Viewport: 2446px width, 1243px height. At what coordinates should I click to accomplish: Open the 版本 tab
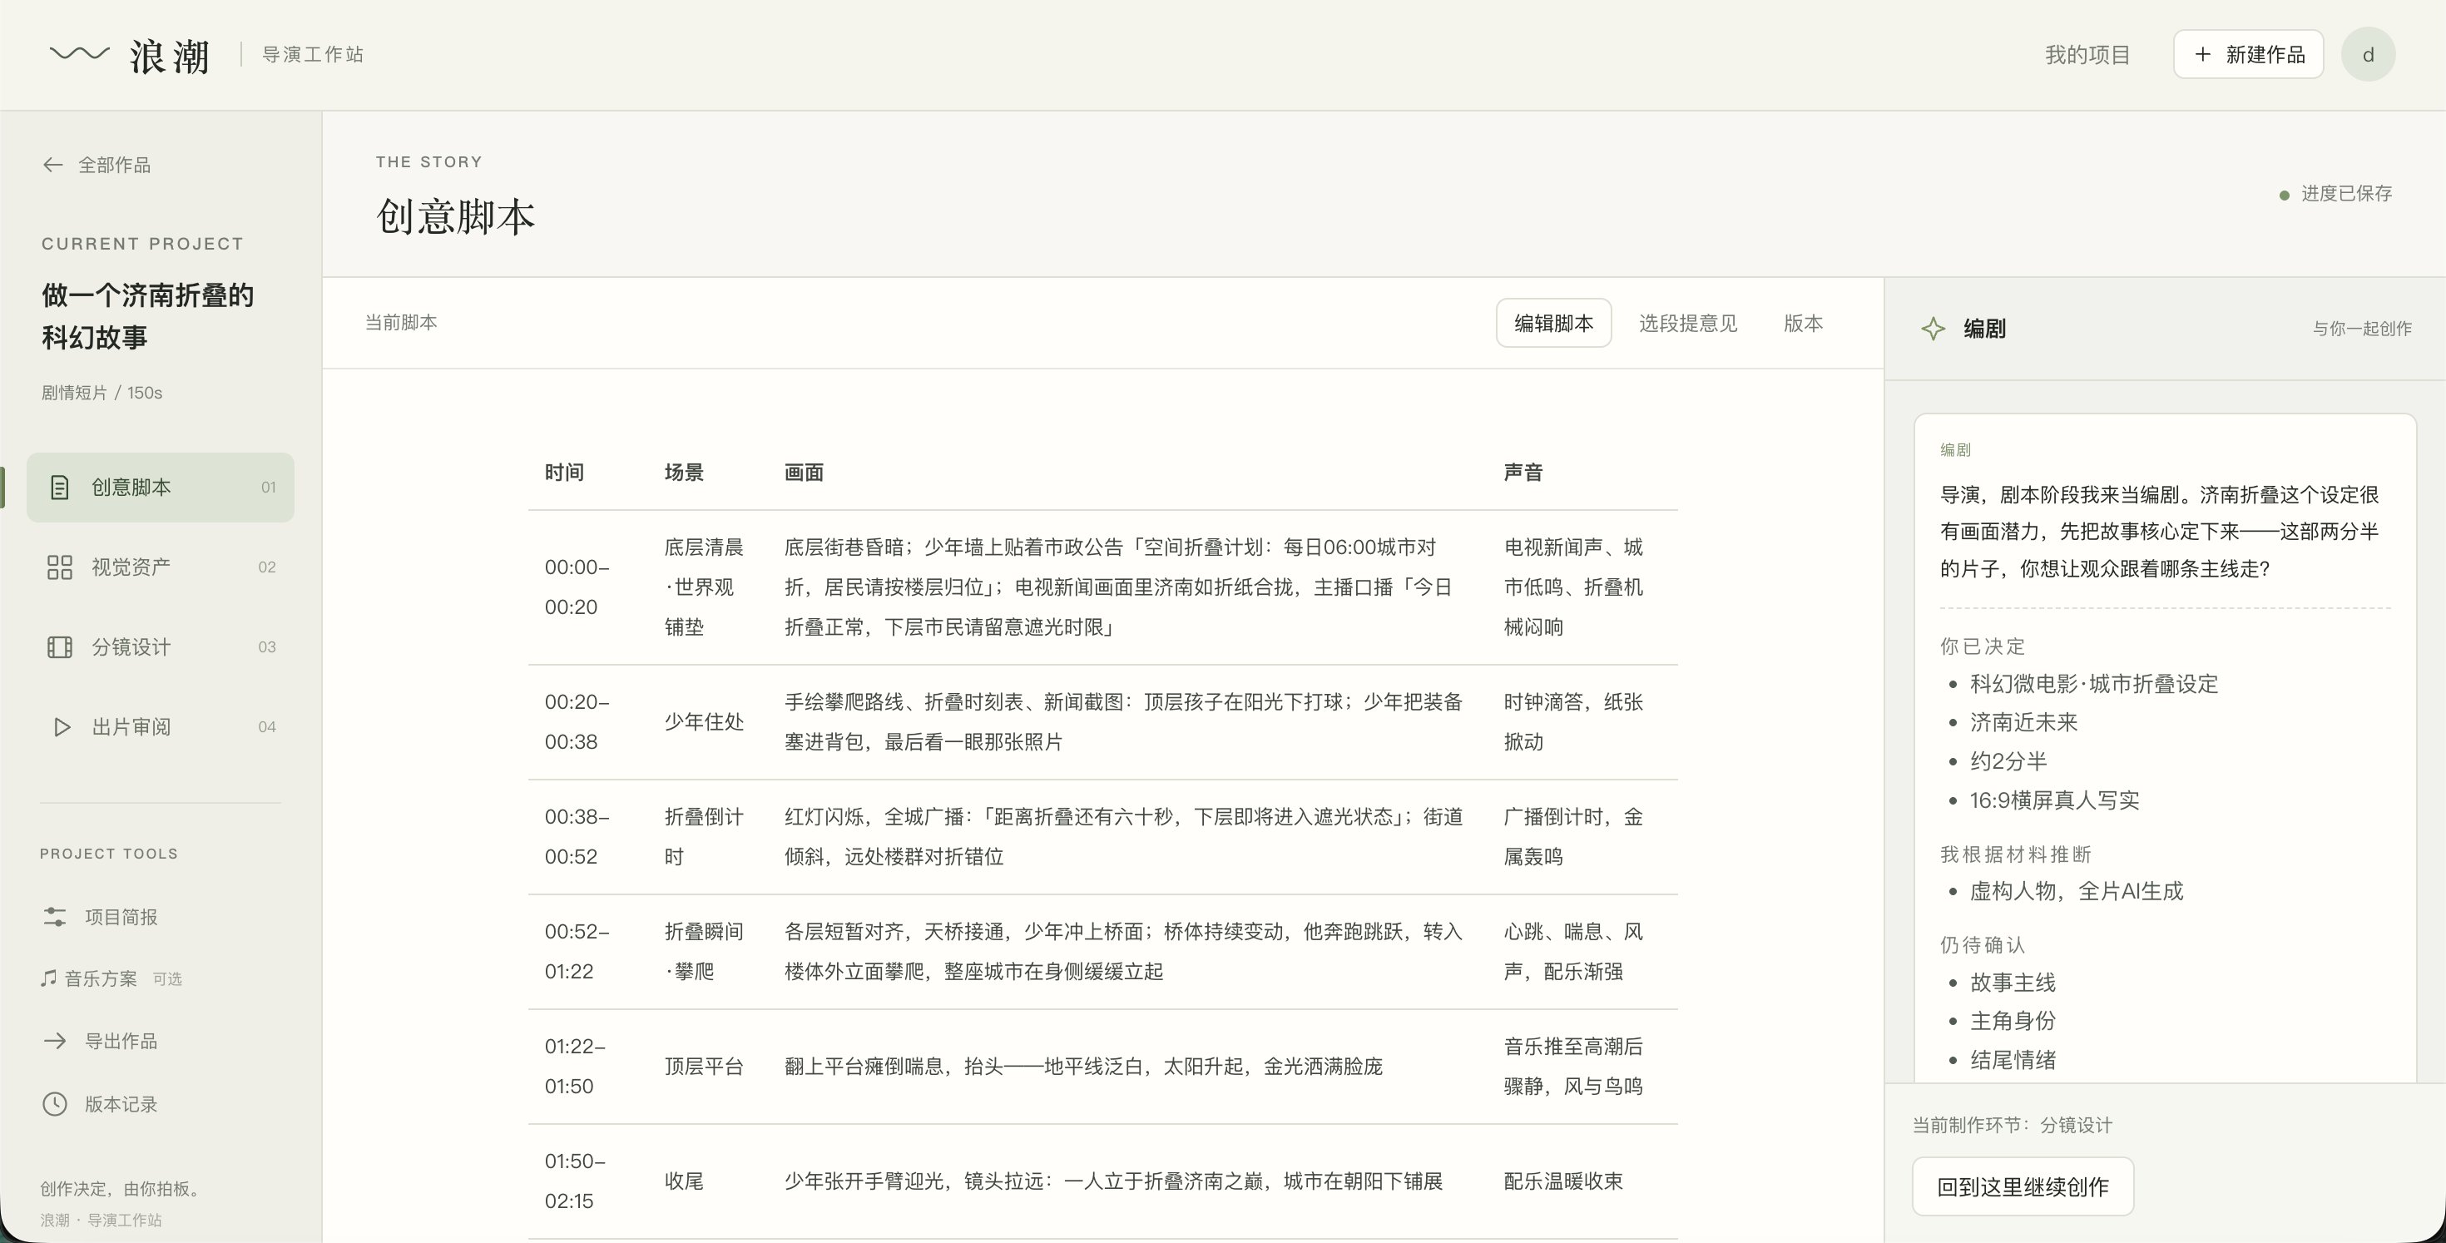pos(1802,323)
